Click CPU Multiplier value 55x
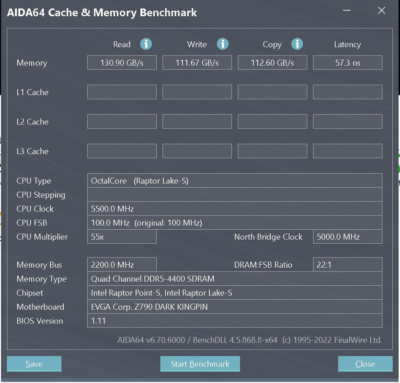Image resolution: width=400 pixels, height=383 pixels. pyautogui.click(x=122, y=237)
